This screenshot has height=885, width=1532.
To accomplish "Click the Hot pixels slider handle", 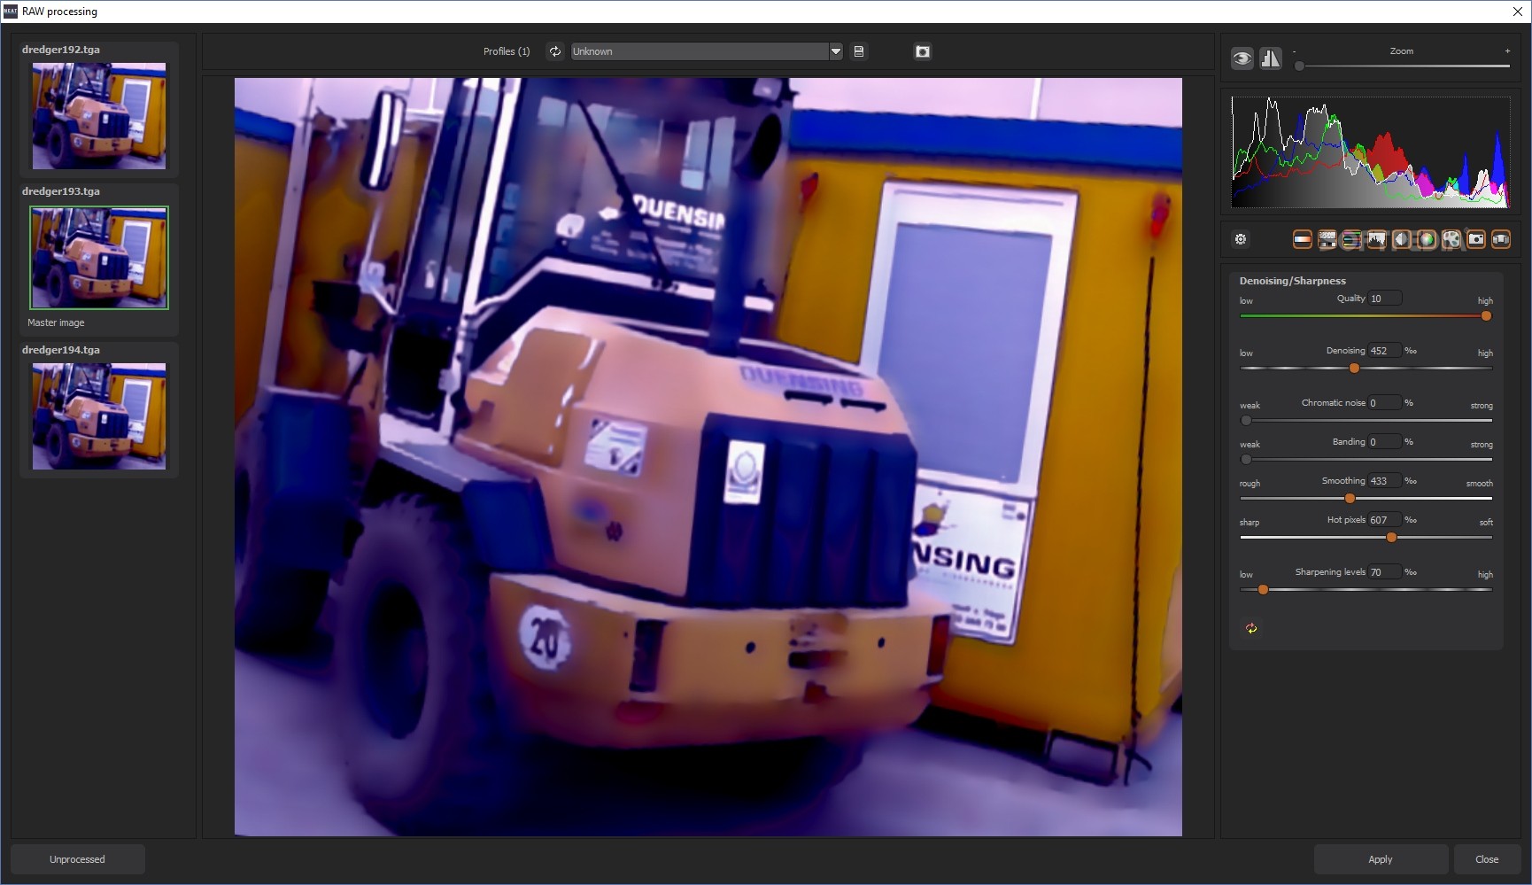I will pos(1391,538).
